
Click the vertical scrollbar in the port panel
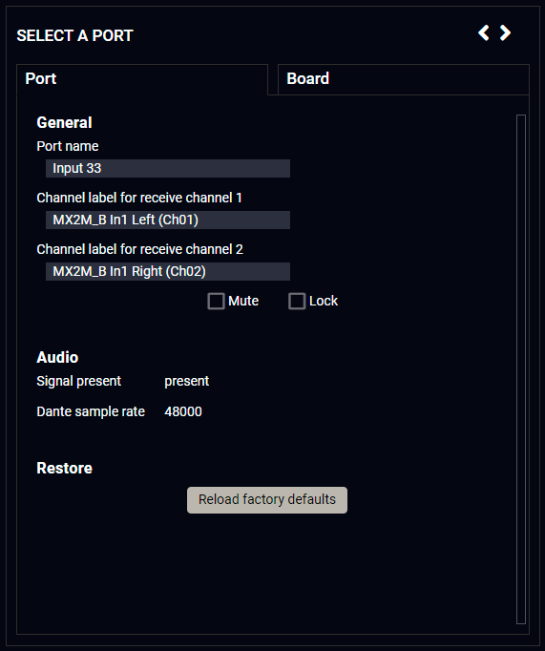pyautogui.click(x=521, y=369)
